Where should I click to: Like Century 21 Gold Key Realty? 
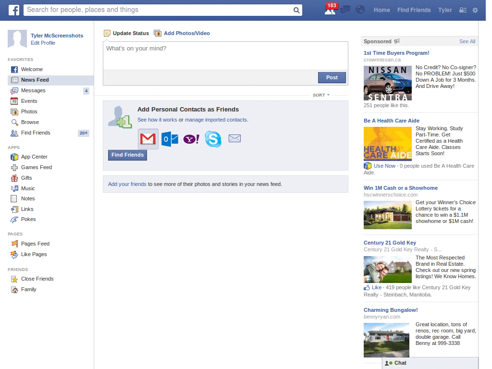[376, 287]
